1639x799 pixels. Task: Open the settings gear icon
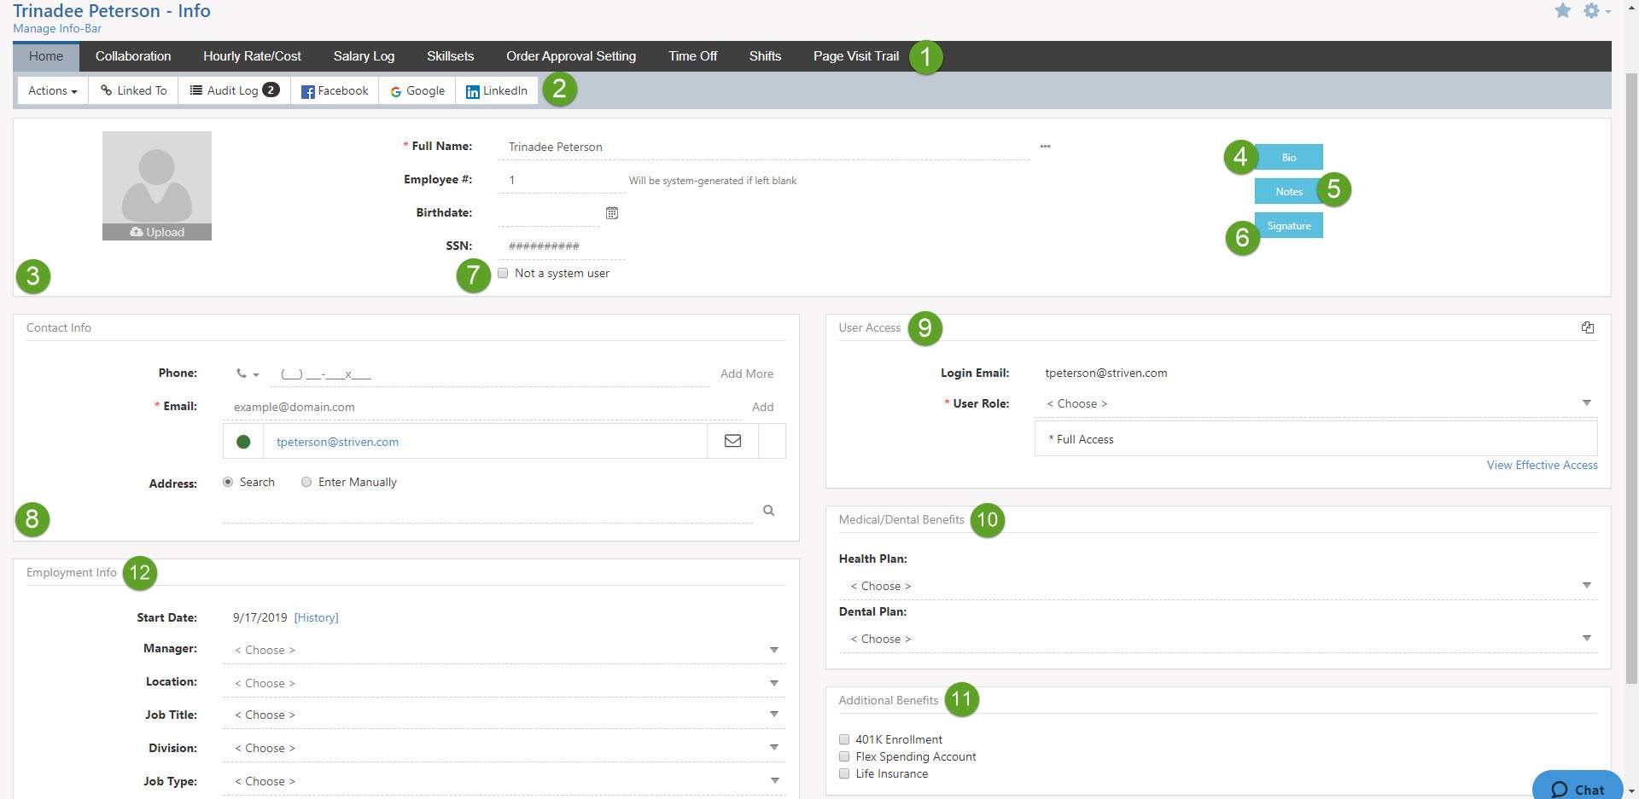(x=1593, y=11)
